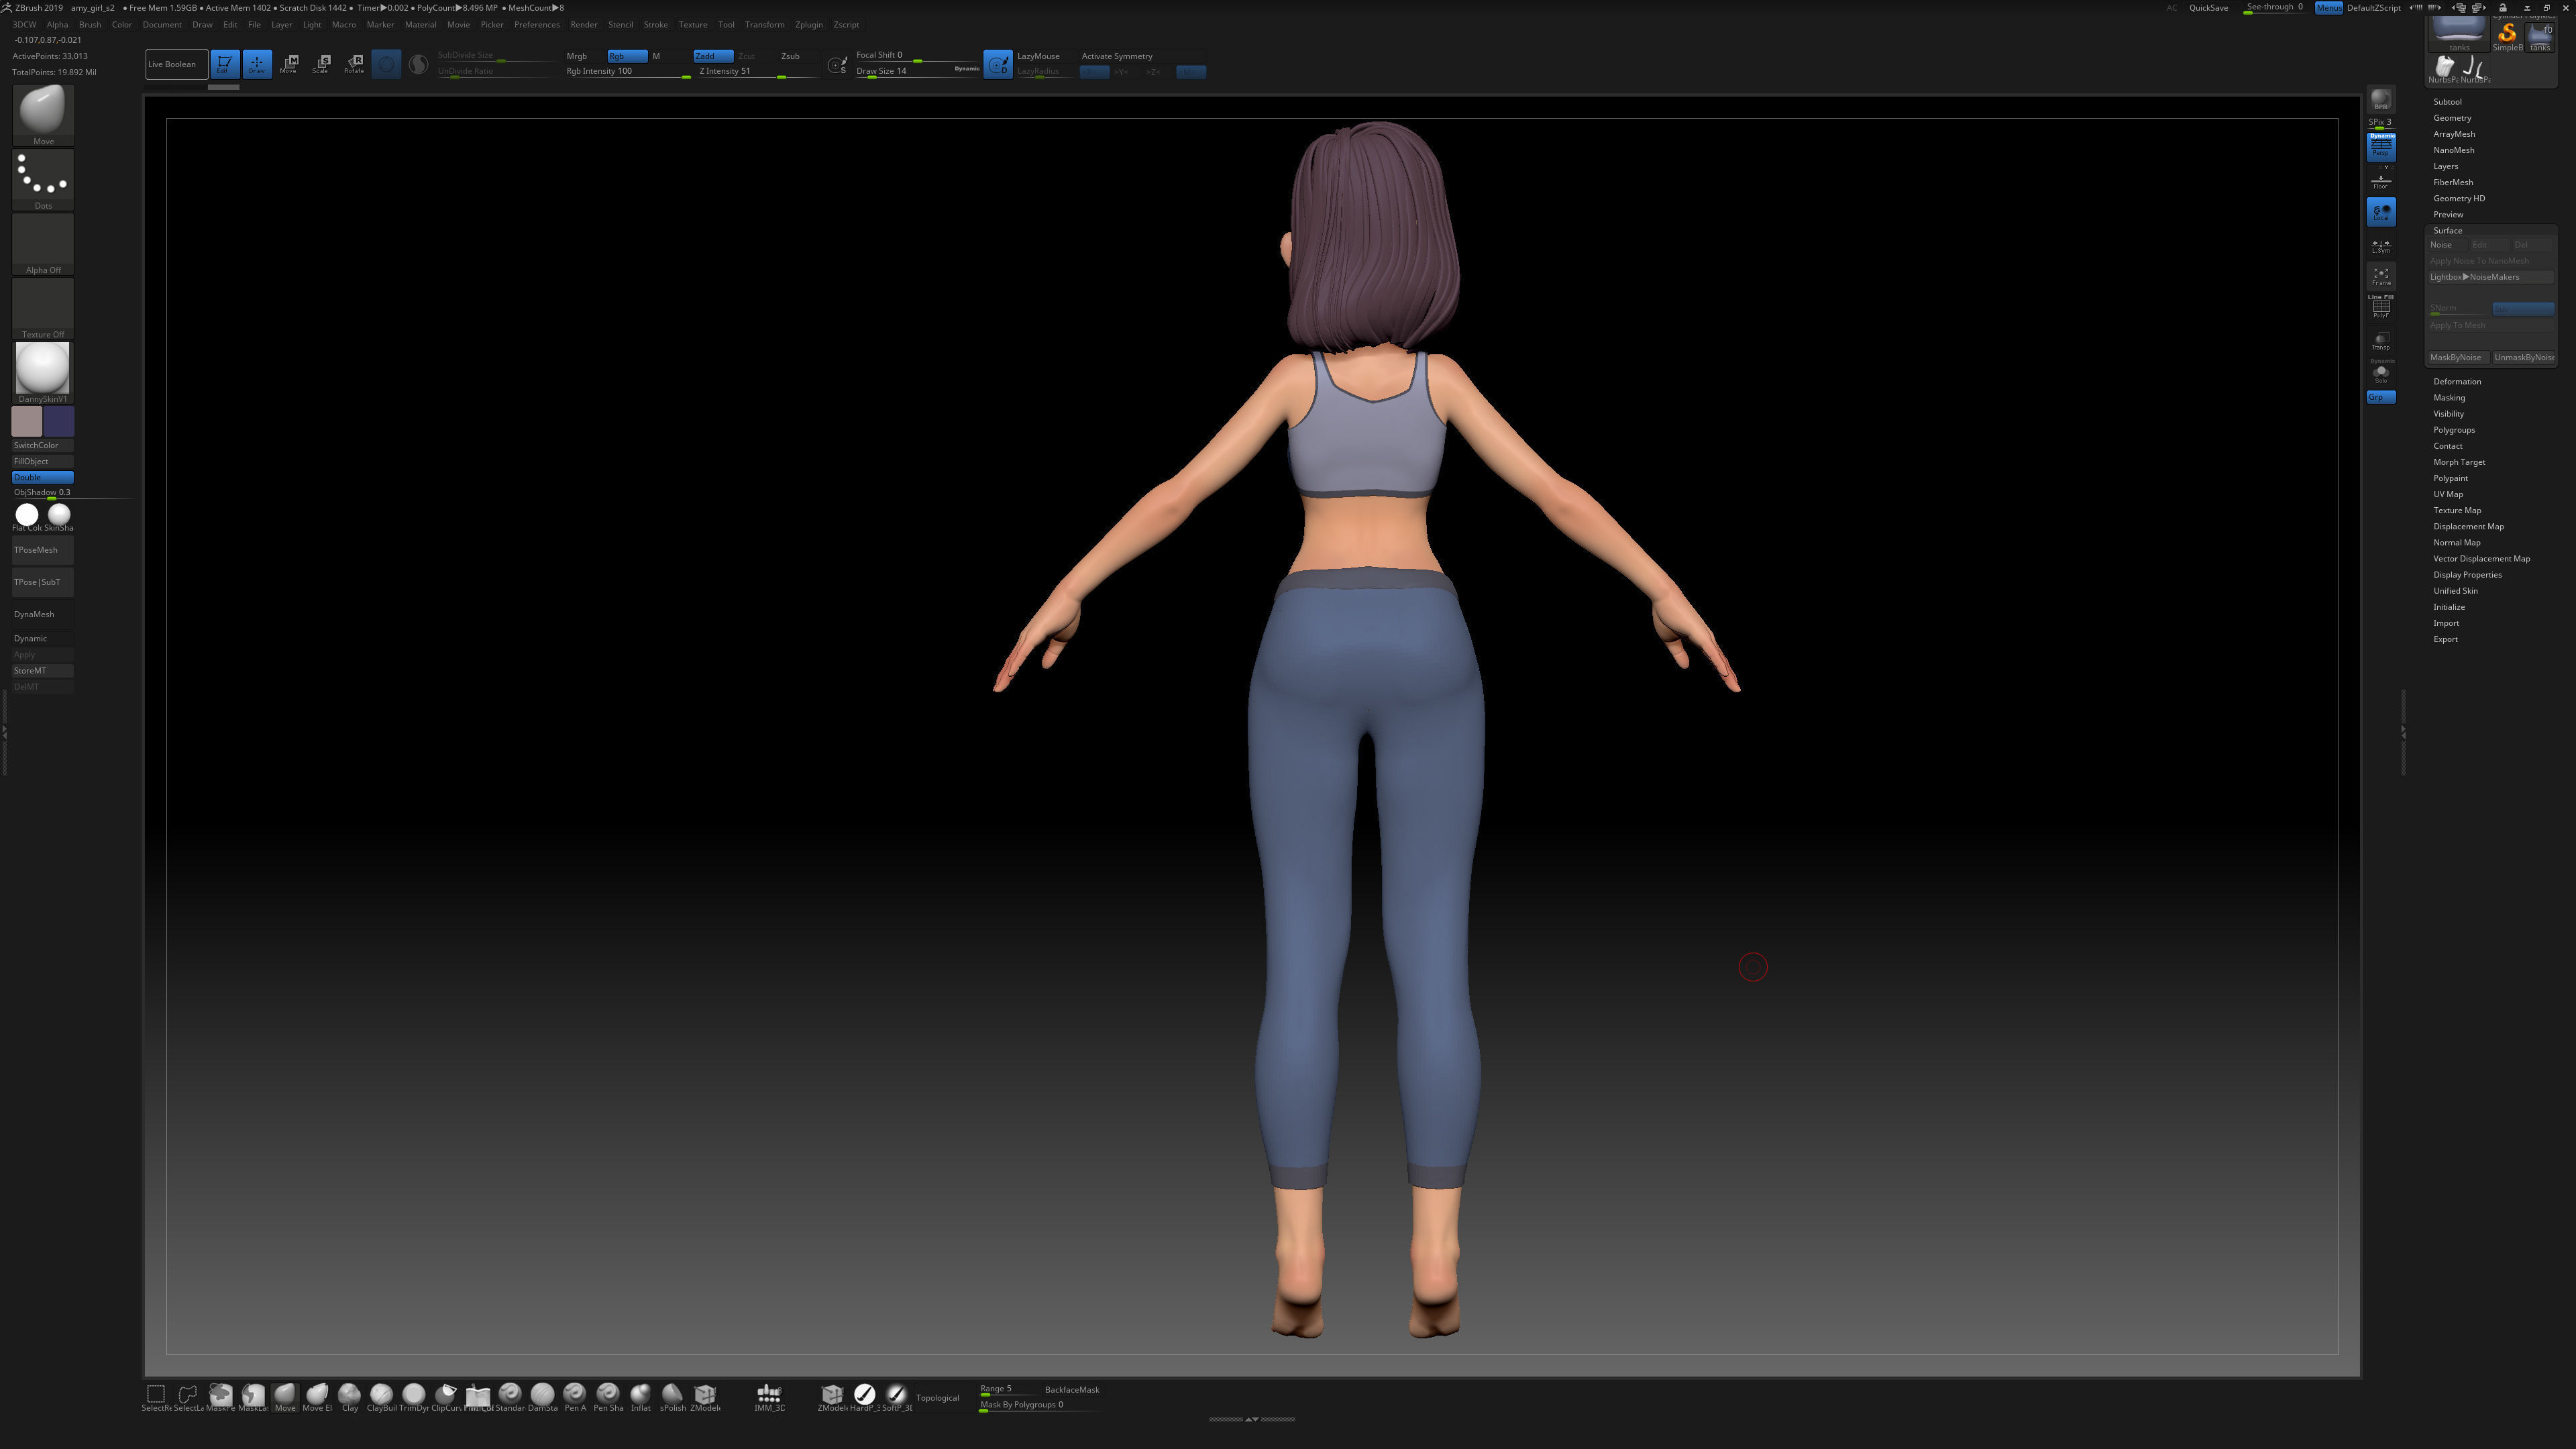This screenshot has height=1449, width=2576.
Task: Expand the Deformation section
Action: click(2456, 381)
